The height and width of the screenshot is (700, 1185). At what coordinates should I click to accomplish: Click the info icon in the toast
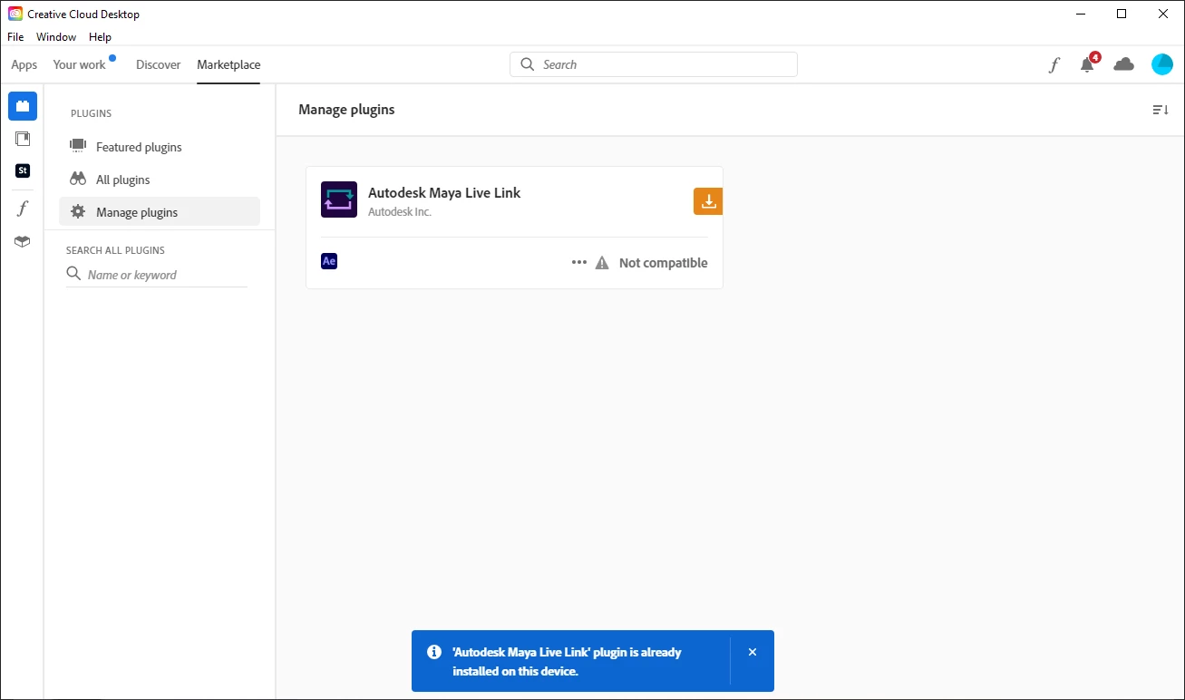point(433,652)
